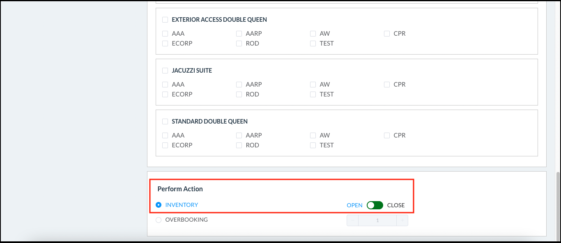Enable CPR rate for JACUZZI SUITE
Screen dimensions: 561x243
(387, 84)
